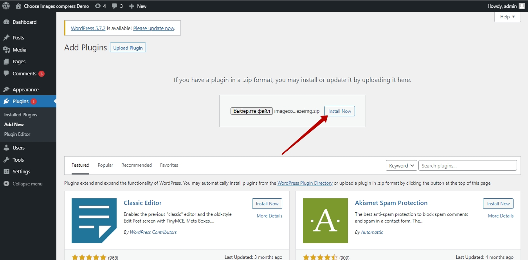Open More Details for Akismet
Image resolution: width=528 pixels, height=260 pixels.
501,216
